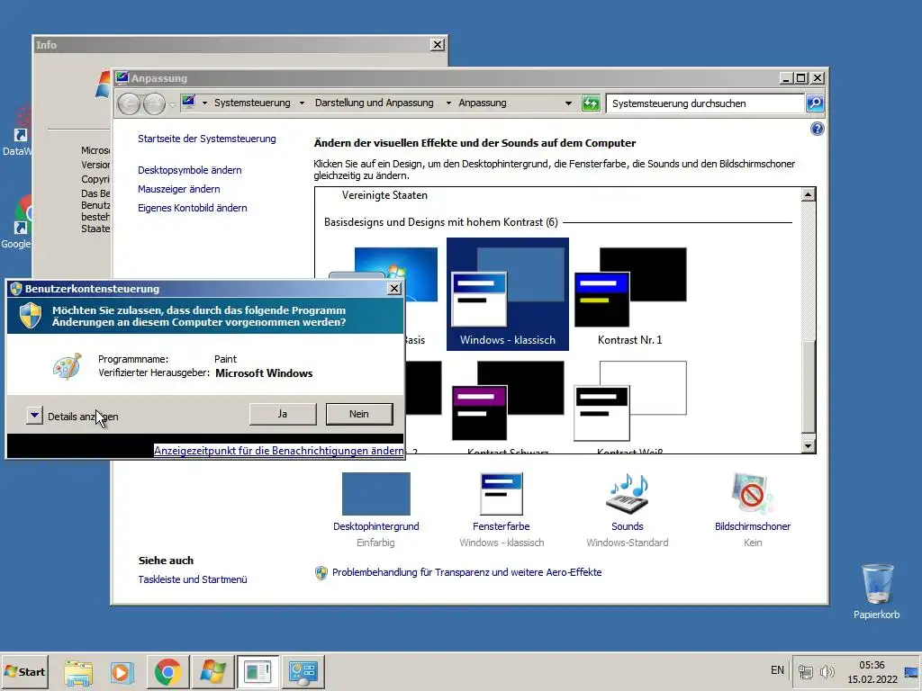Viewport: 922px width, 691px height.
Task: Click the theme list scroll up arrow
Action: pos(809,194)
